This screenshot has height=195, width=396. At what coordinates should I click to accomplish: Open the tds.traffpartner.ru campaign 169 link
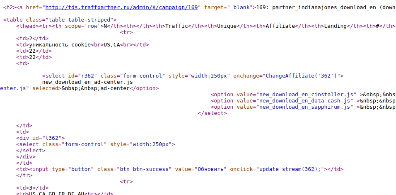[121, 7]
